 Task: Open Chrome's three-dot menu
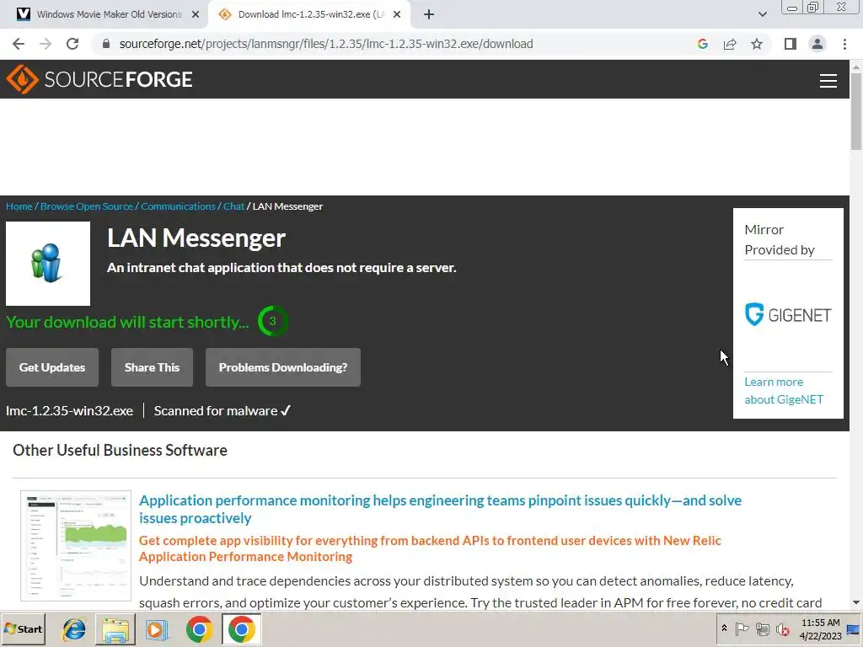point(844,44)
